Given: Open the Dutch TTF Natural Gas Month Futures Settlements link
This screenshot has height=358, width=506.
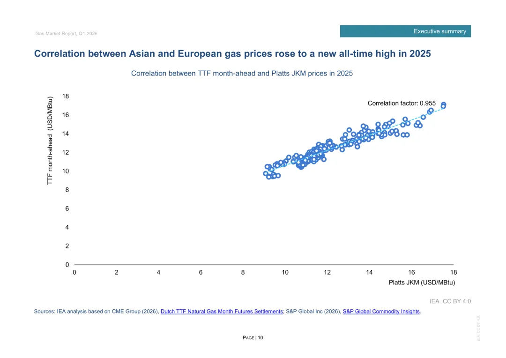Looking at the screenshot, I should 222,312.
